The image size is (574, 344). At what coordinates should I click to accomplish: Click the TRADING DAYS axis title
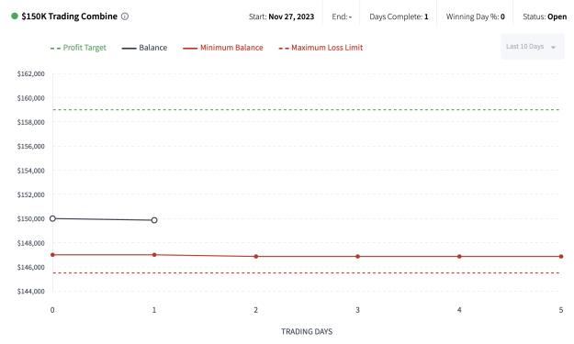click(307, 331)
